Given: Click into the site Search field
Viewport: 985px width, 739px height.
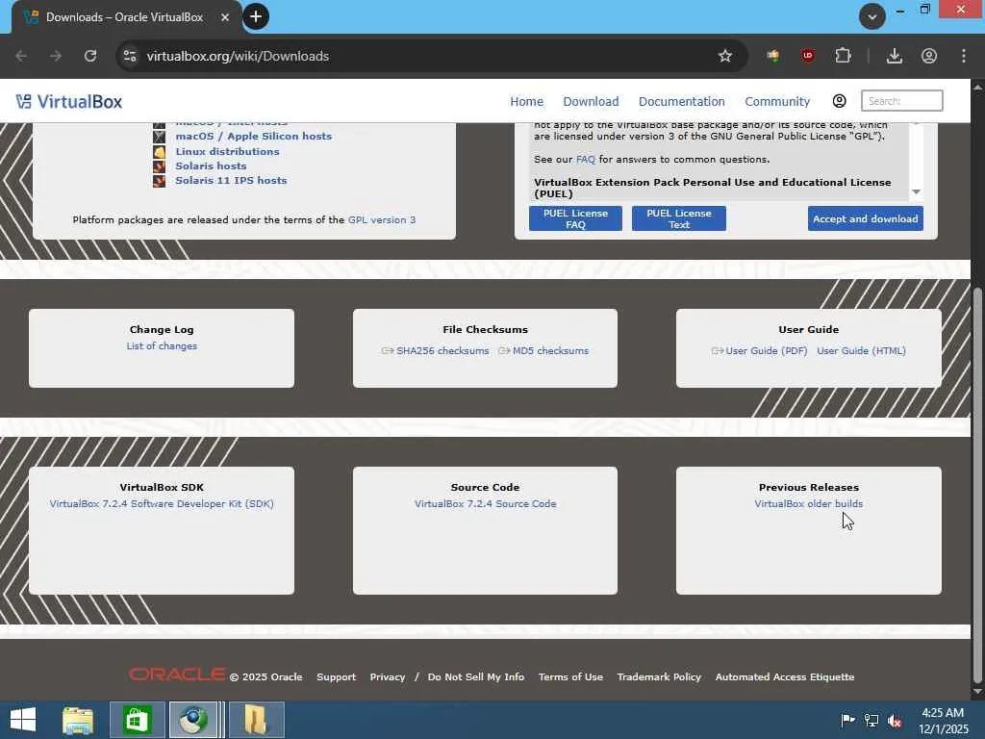Looking at the screenshot, I should point(901,100).
